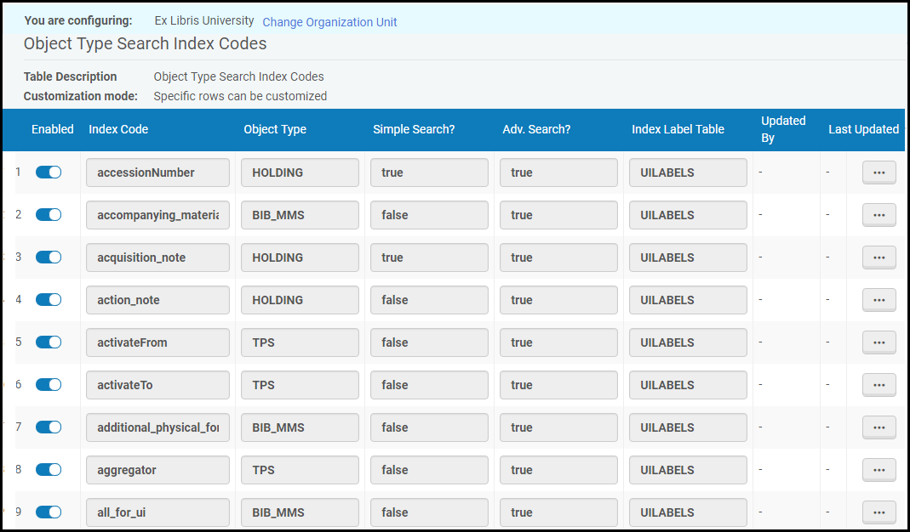The width and height of the screenshot is (910, 532).
Task: Open ellipsis menu for activateFrom row
Action: point(879,342)
